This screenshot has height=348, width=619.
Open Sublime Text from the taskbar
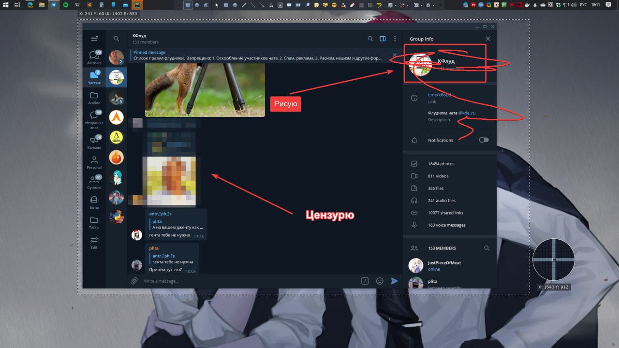pos(89,5)
